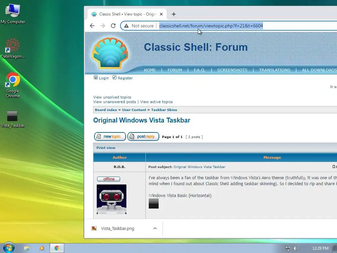Image resolution: width=337 pixels, height=253 pixels.
Task: Open View unsolved topics link
Action: [112, 97]
